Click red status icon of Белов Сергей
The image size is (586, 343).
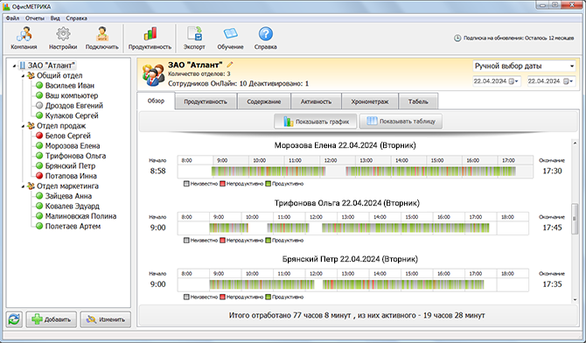coord(39,136)
